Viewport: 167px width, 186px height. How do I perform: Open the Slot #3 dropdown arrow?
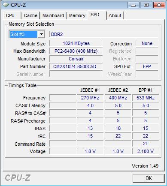coord(41,34)
